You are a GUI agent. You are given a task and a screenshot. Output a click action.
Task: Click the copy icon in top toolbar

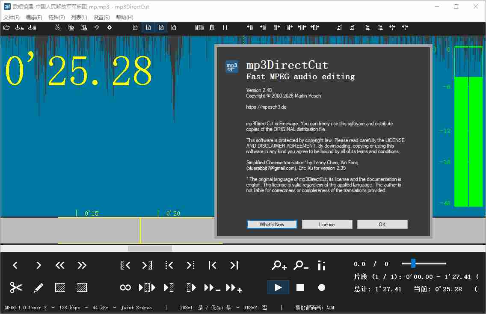(x=71, y=27)
